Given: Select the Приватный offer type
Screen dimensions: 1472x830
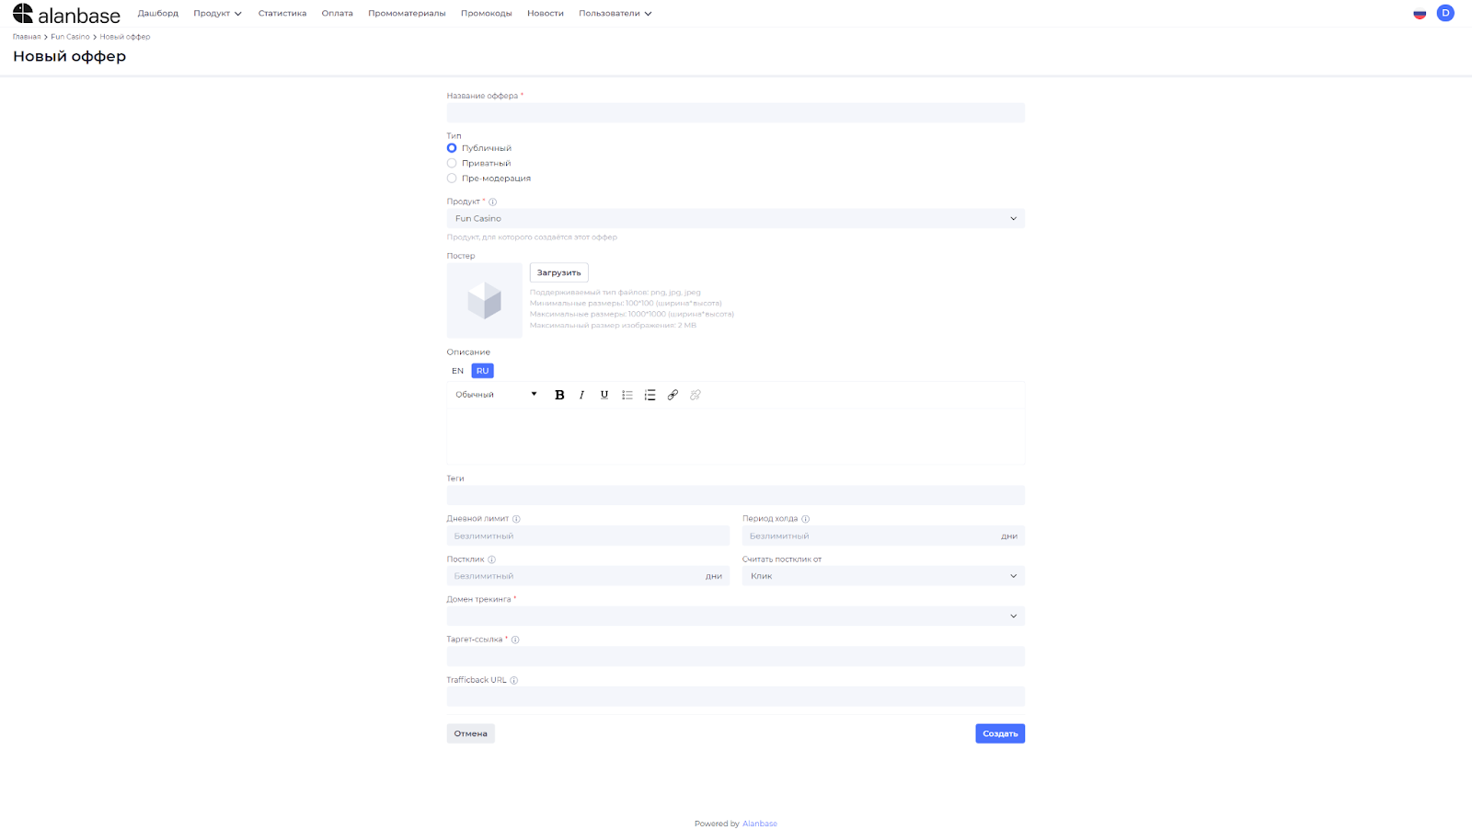Looking at the screenshot, I should [x=452, y=163].
